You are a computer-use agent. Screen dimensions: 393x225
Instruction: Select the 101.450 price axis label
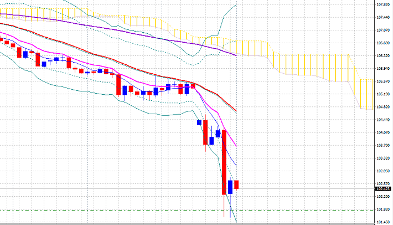tap(383, 222)
